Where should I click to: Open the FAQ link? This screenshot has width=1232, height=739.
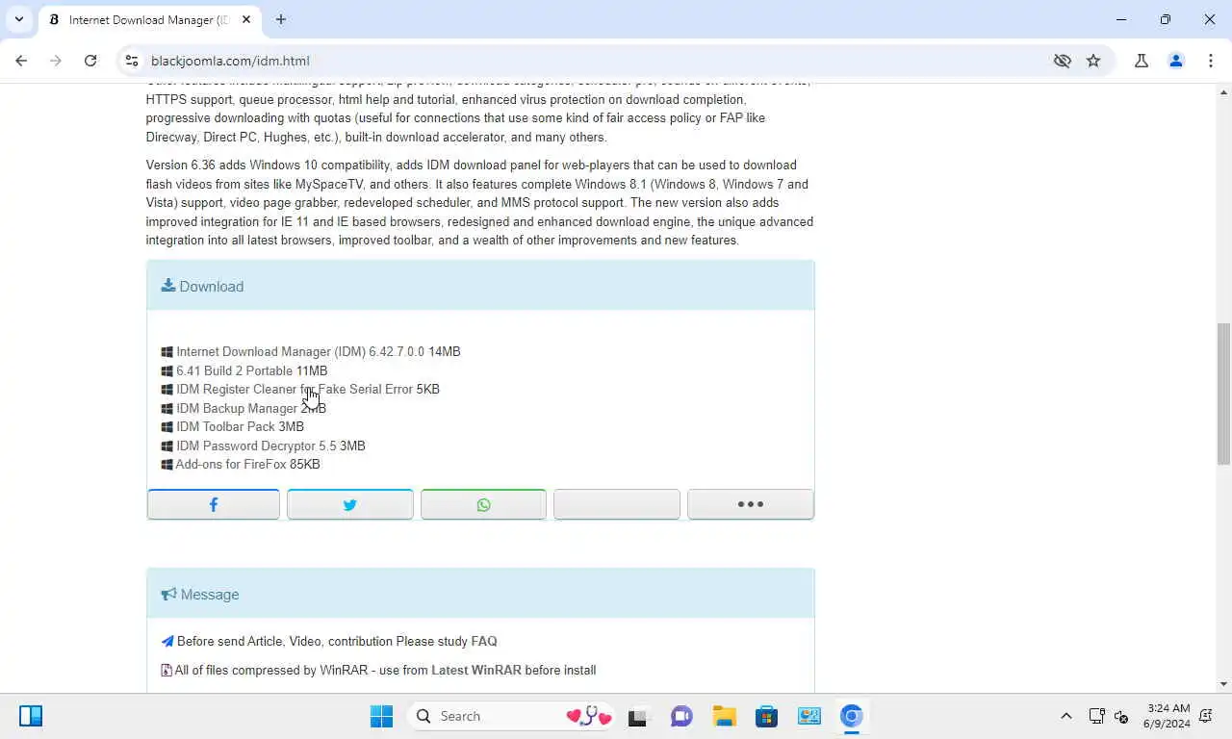click(484, 641)
